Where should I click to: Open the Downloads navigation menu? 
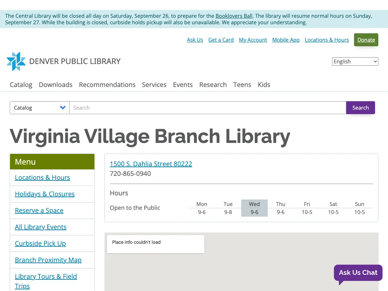pos(56,85)
